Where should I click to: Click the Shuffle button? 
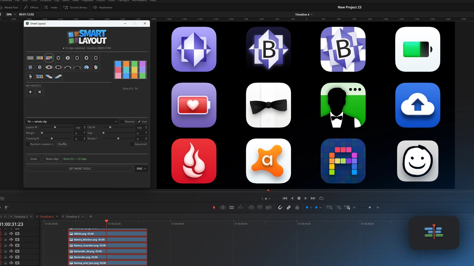coord(62,144)
